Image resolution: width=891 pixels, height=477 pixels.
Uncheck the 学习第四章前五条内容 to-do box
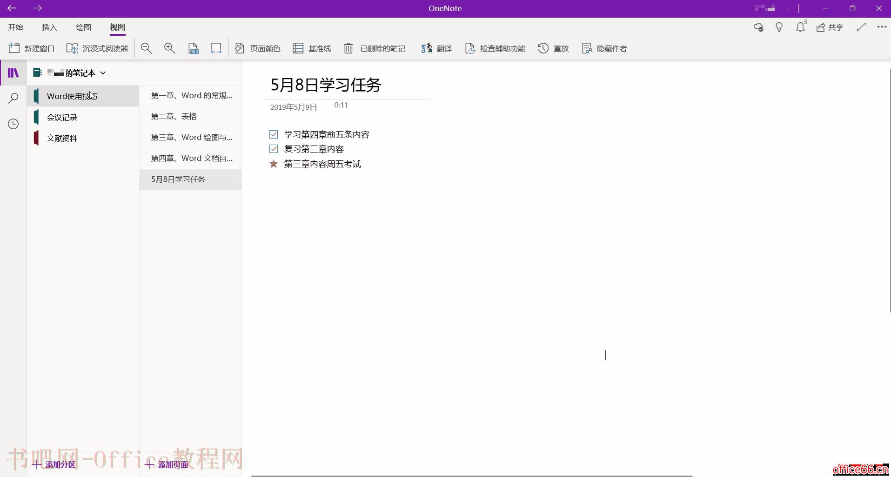point(274,134)
